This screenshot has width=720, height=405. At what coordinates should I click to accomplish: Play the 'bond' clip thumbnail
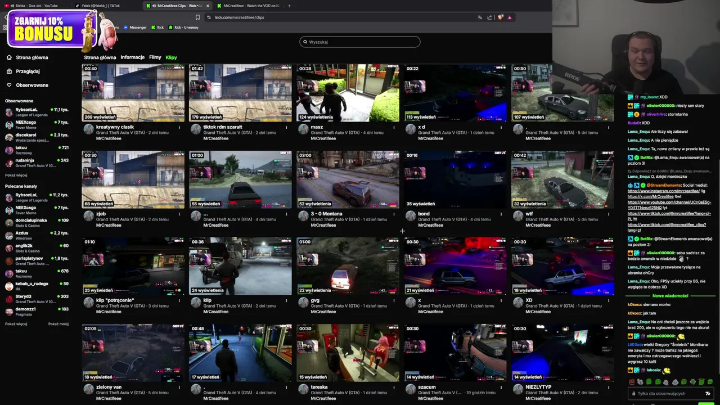(x=455, y=179)
